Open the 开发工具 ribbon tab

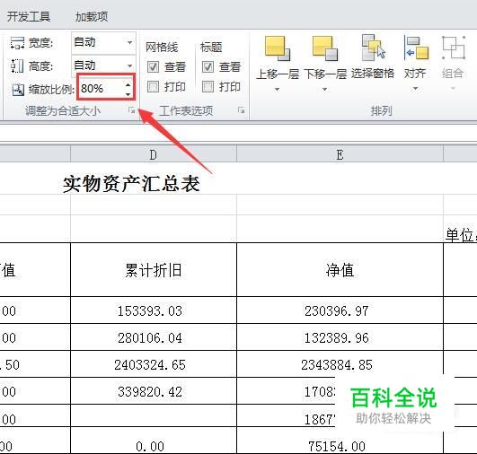pos(29,16)
